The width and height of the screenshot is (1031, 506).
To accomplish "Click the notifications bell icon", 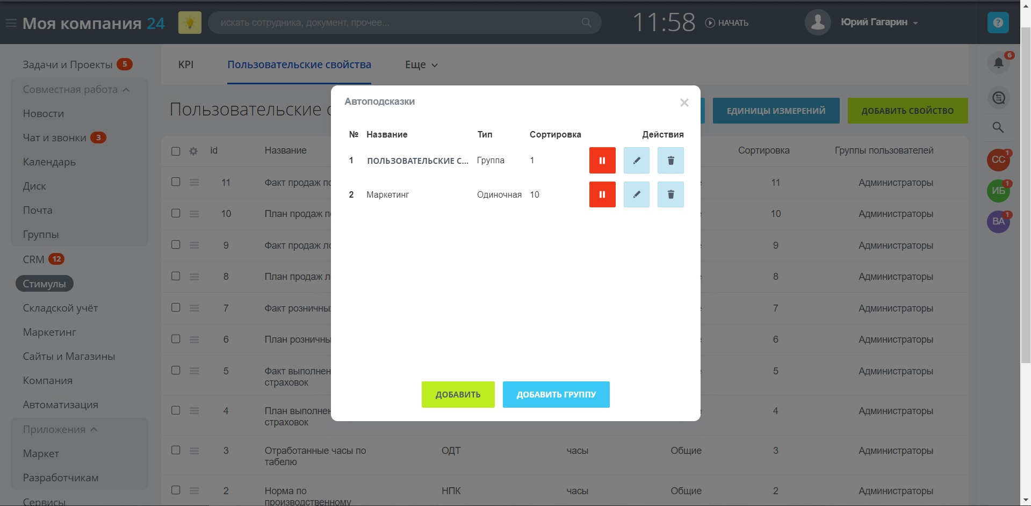I will (998, 63).
